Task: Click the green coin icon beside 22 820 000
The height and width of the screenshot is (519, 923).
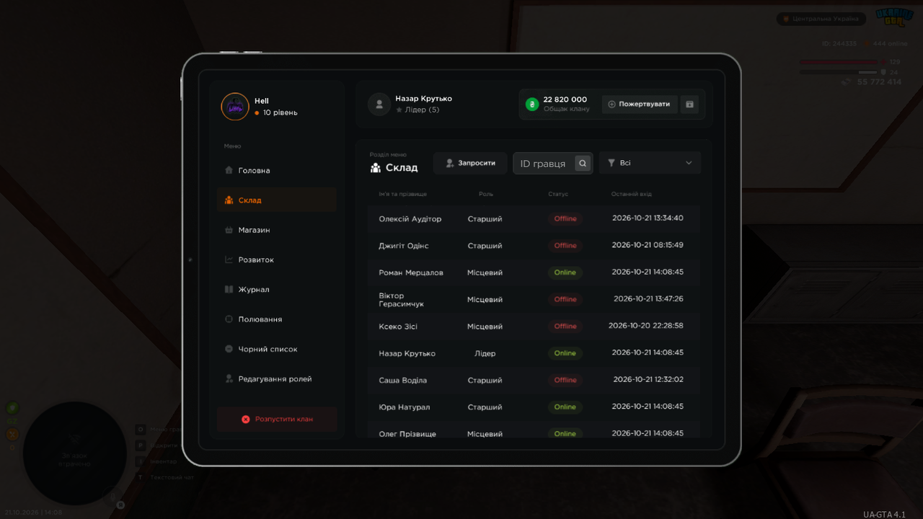Action: [x=532, y=104]
